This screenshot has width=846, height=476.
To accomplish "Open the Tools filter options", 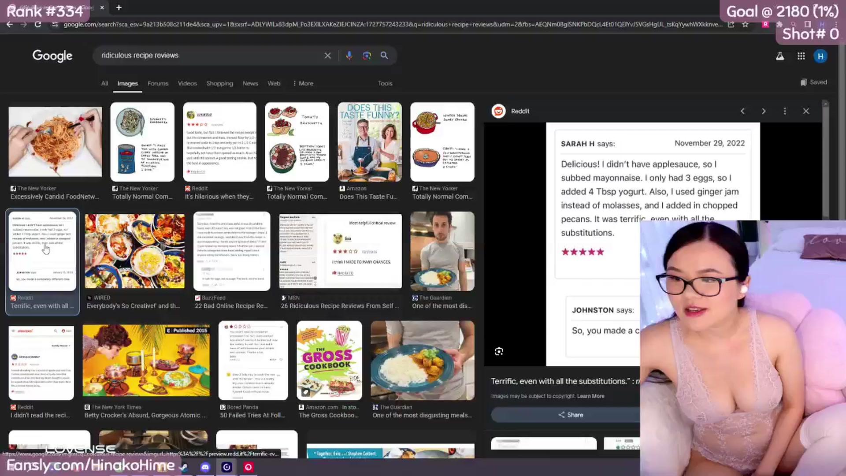I will 385,83.
